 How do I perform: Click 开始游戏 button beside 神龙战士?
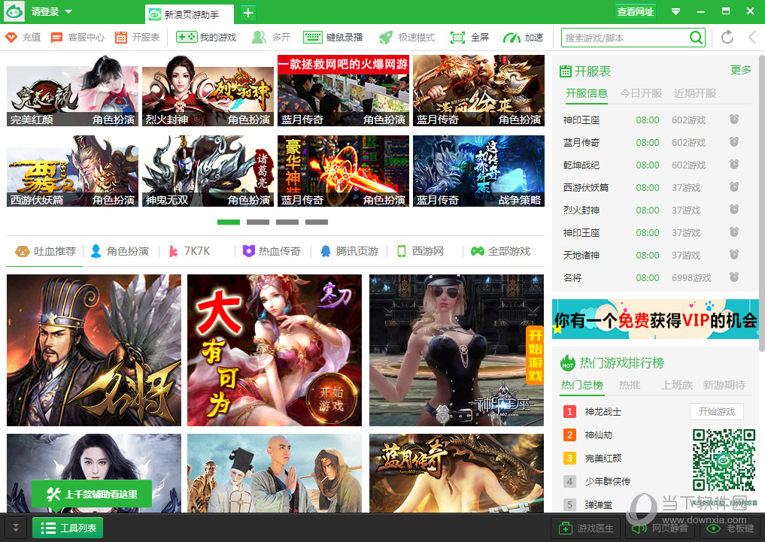click(x=717, y=411)
